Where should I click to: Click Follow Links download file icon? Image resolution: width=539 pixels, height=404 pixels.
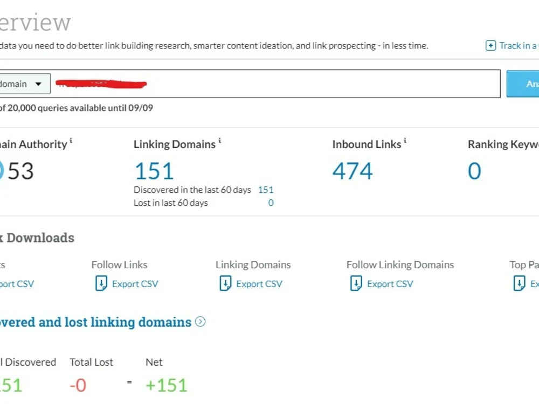101,283
